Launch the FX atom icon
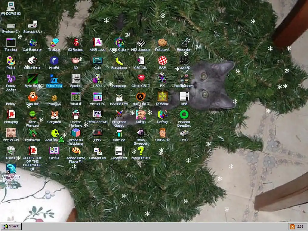The image size is (308, 231). pos(162,79)
